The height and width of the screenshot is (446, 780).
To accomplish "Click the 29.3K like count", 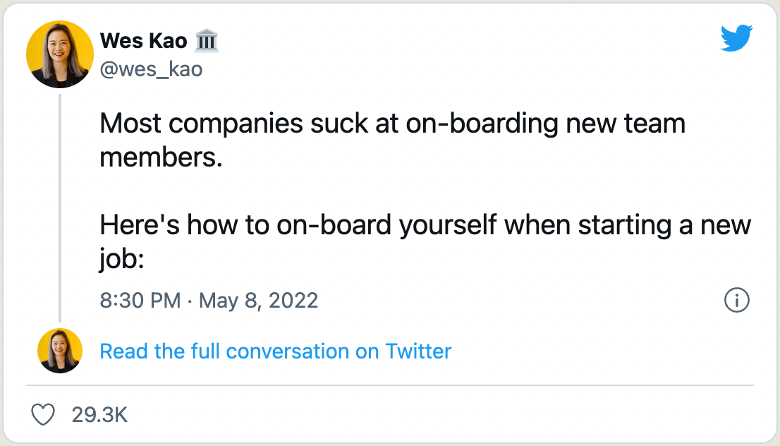I will point(99,415).
